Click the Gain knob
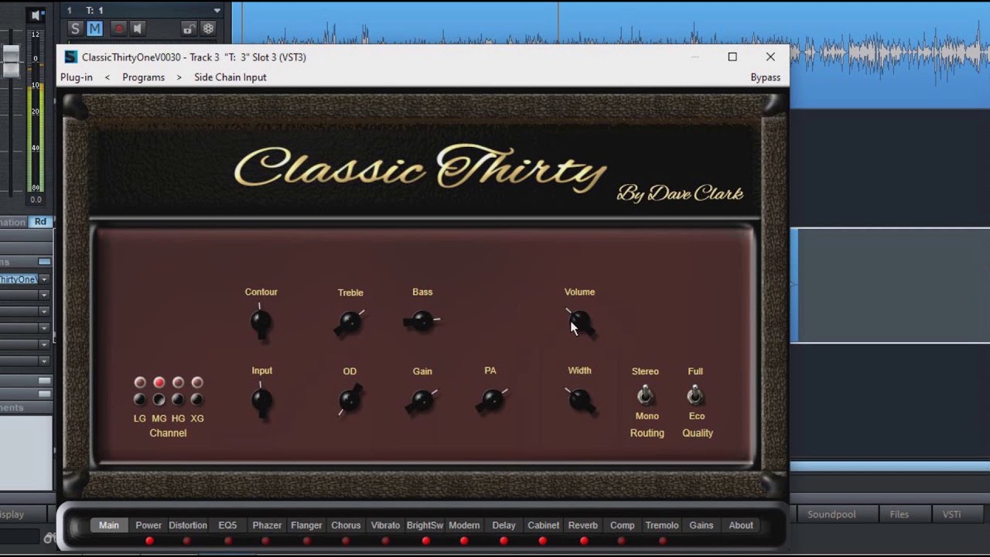The height and width of the screenshot is (557, 990). [422, 401]
